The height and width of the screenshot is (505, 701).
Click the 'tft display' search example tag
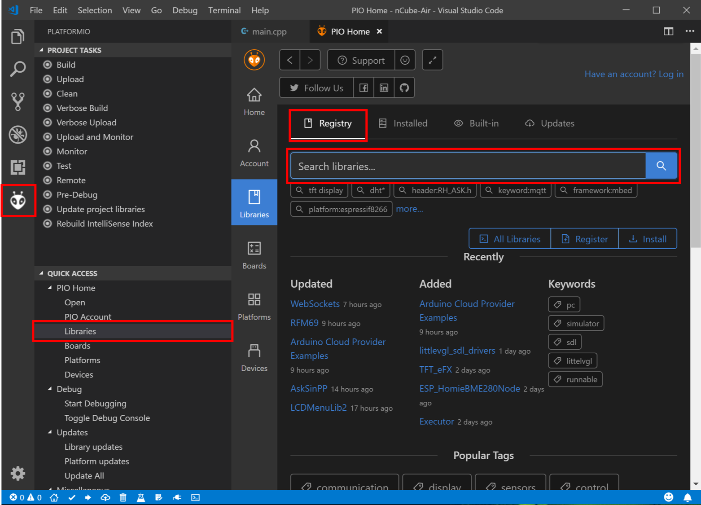click(320, 190)
